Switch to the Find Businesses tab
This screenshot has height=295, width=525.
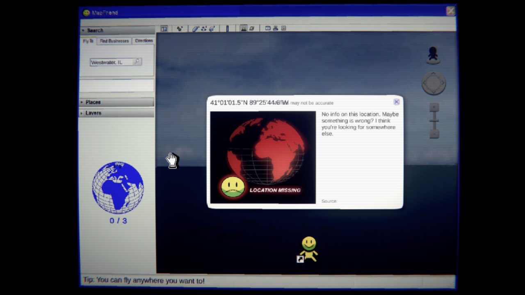[x=114, y=41]
